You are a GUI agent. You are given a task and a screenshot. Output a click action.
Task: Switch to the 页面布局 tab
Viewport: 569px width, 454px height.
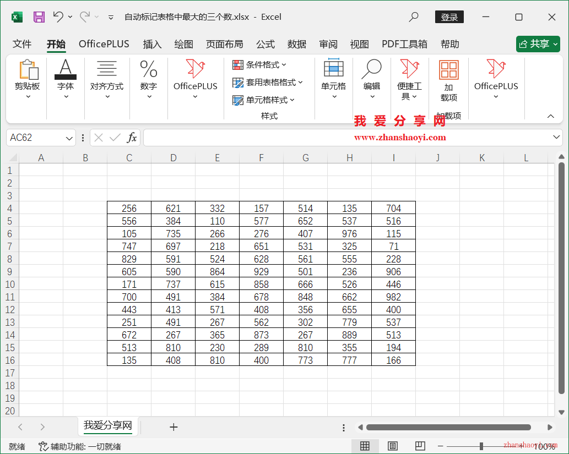pyautogui.click(x=224, y=44)
